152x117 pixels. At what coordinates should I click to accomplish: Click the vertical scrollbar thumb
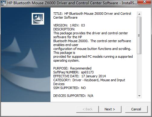139,35
